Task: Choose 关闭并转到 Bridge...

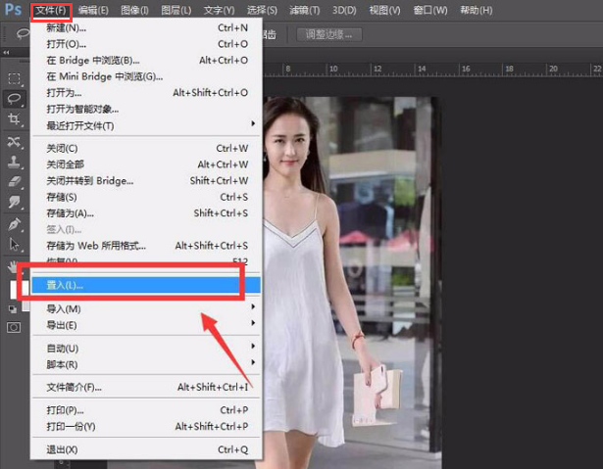Action: (x=146, y=180)
